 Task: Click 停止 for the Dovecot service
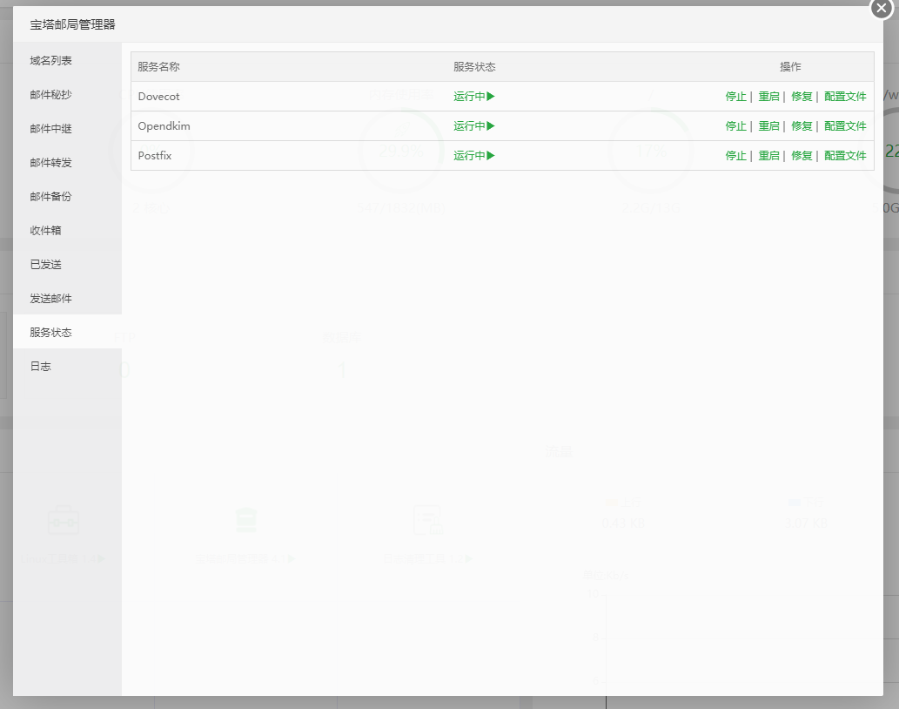(x=735, y=97)
